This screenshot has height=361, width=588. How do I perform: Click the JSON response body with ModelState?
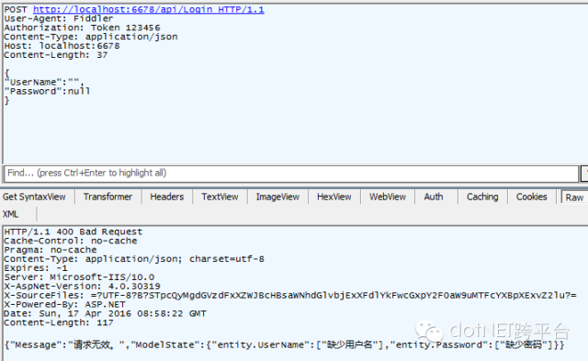[284, 344]
